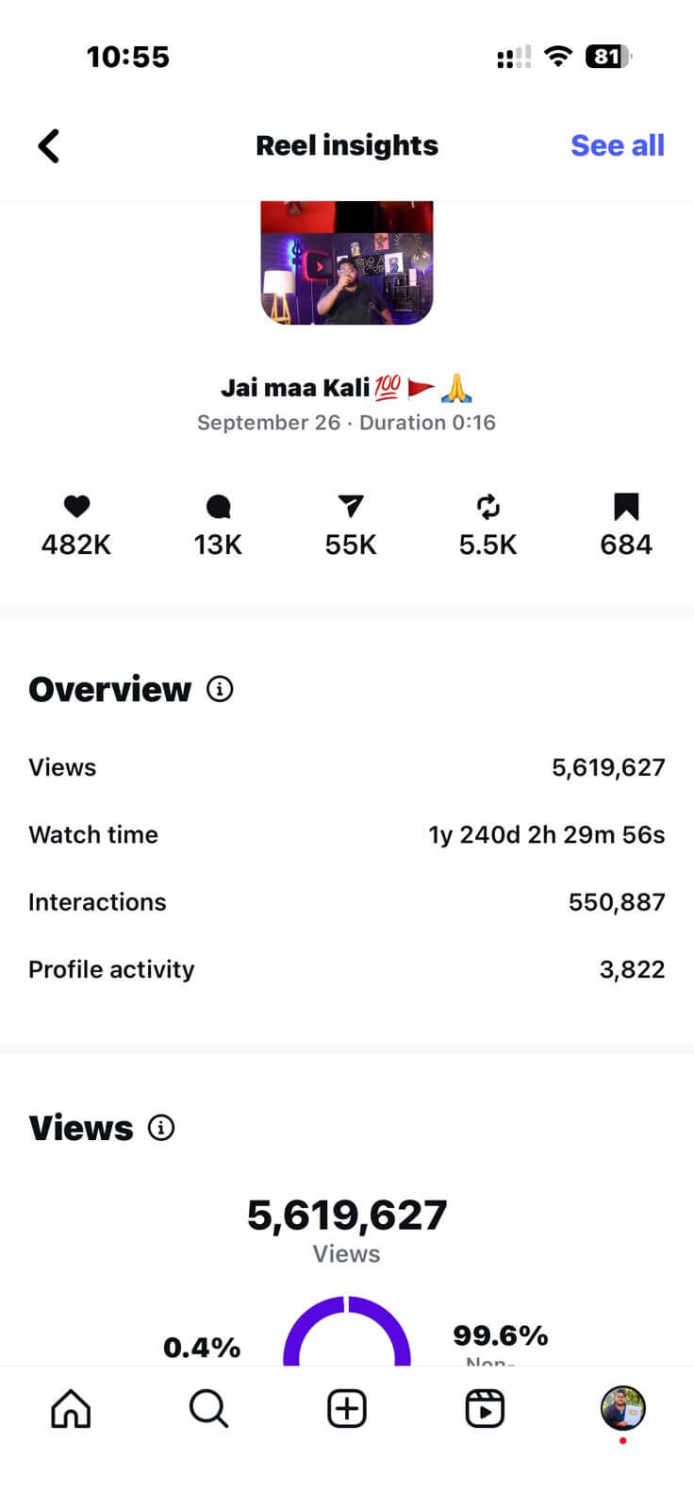694x1510 pixels.
Task: Open the Overview info icon
Action: [x=220, y=689]
